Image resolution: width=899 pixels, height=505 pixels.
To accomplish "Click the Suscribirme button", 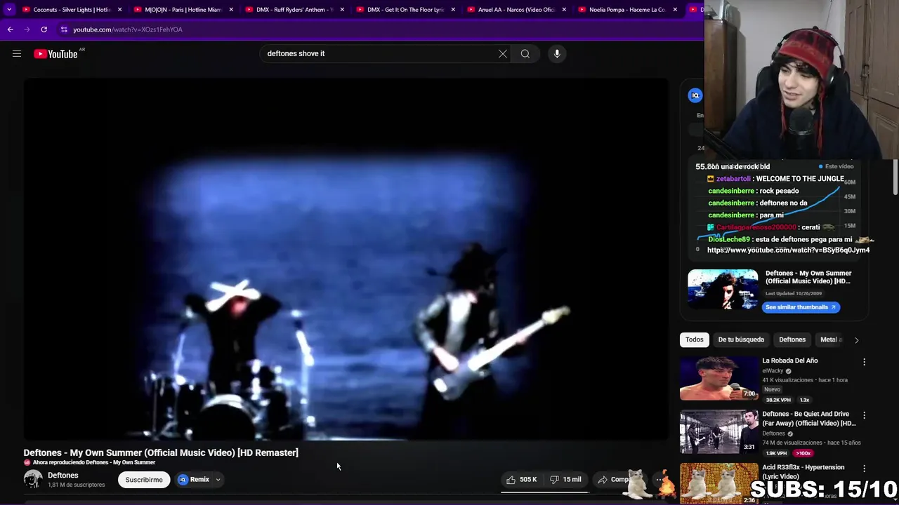I will click(144, 480).
